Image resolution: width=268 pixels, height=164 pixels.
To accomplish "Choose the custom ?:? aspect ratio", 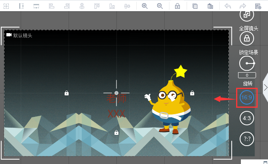I will tap(247, 138).
